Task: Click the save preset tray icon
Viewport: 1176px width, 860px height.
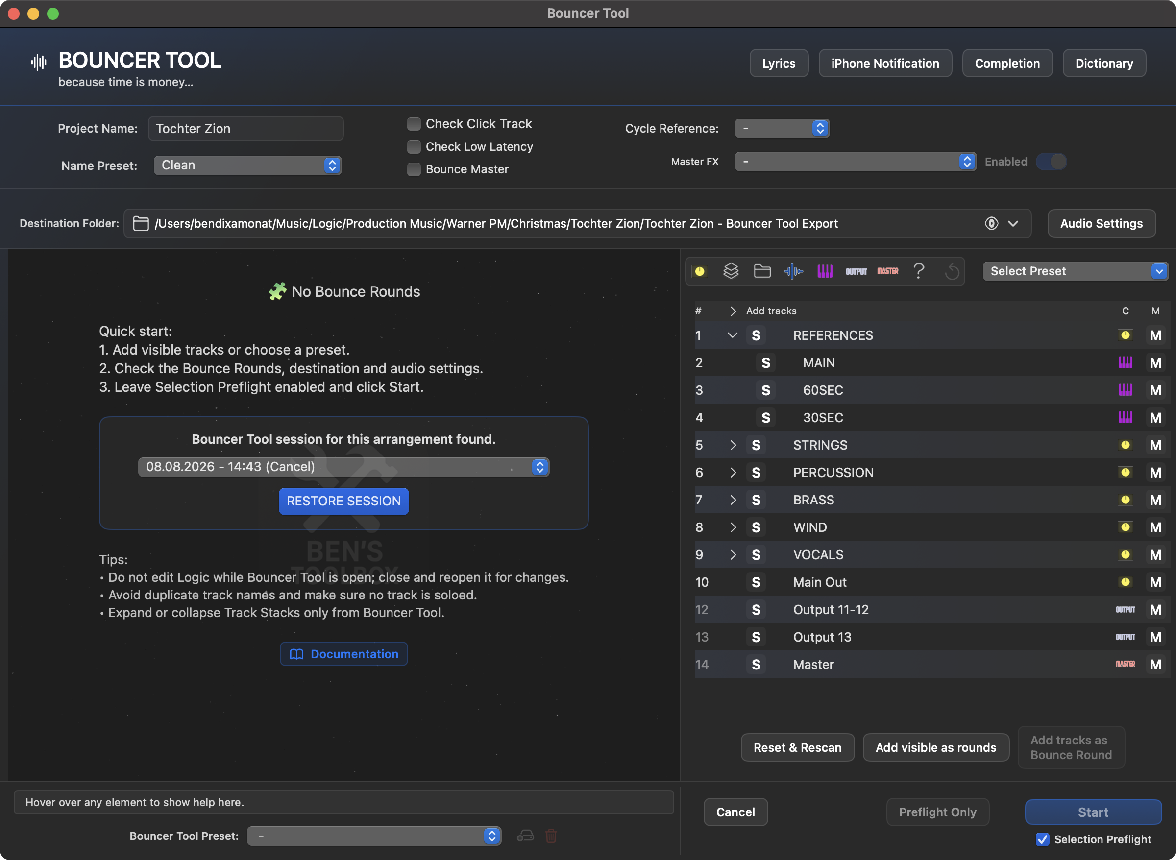Action: point(525,836)
